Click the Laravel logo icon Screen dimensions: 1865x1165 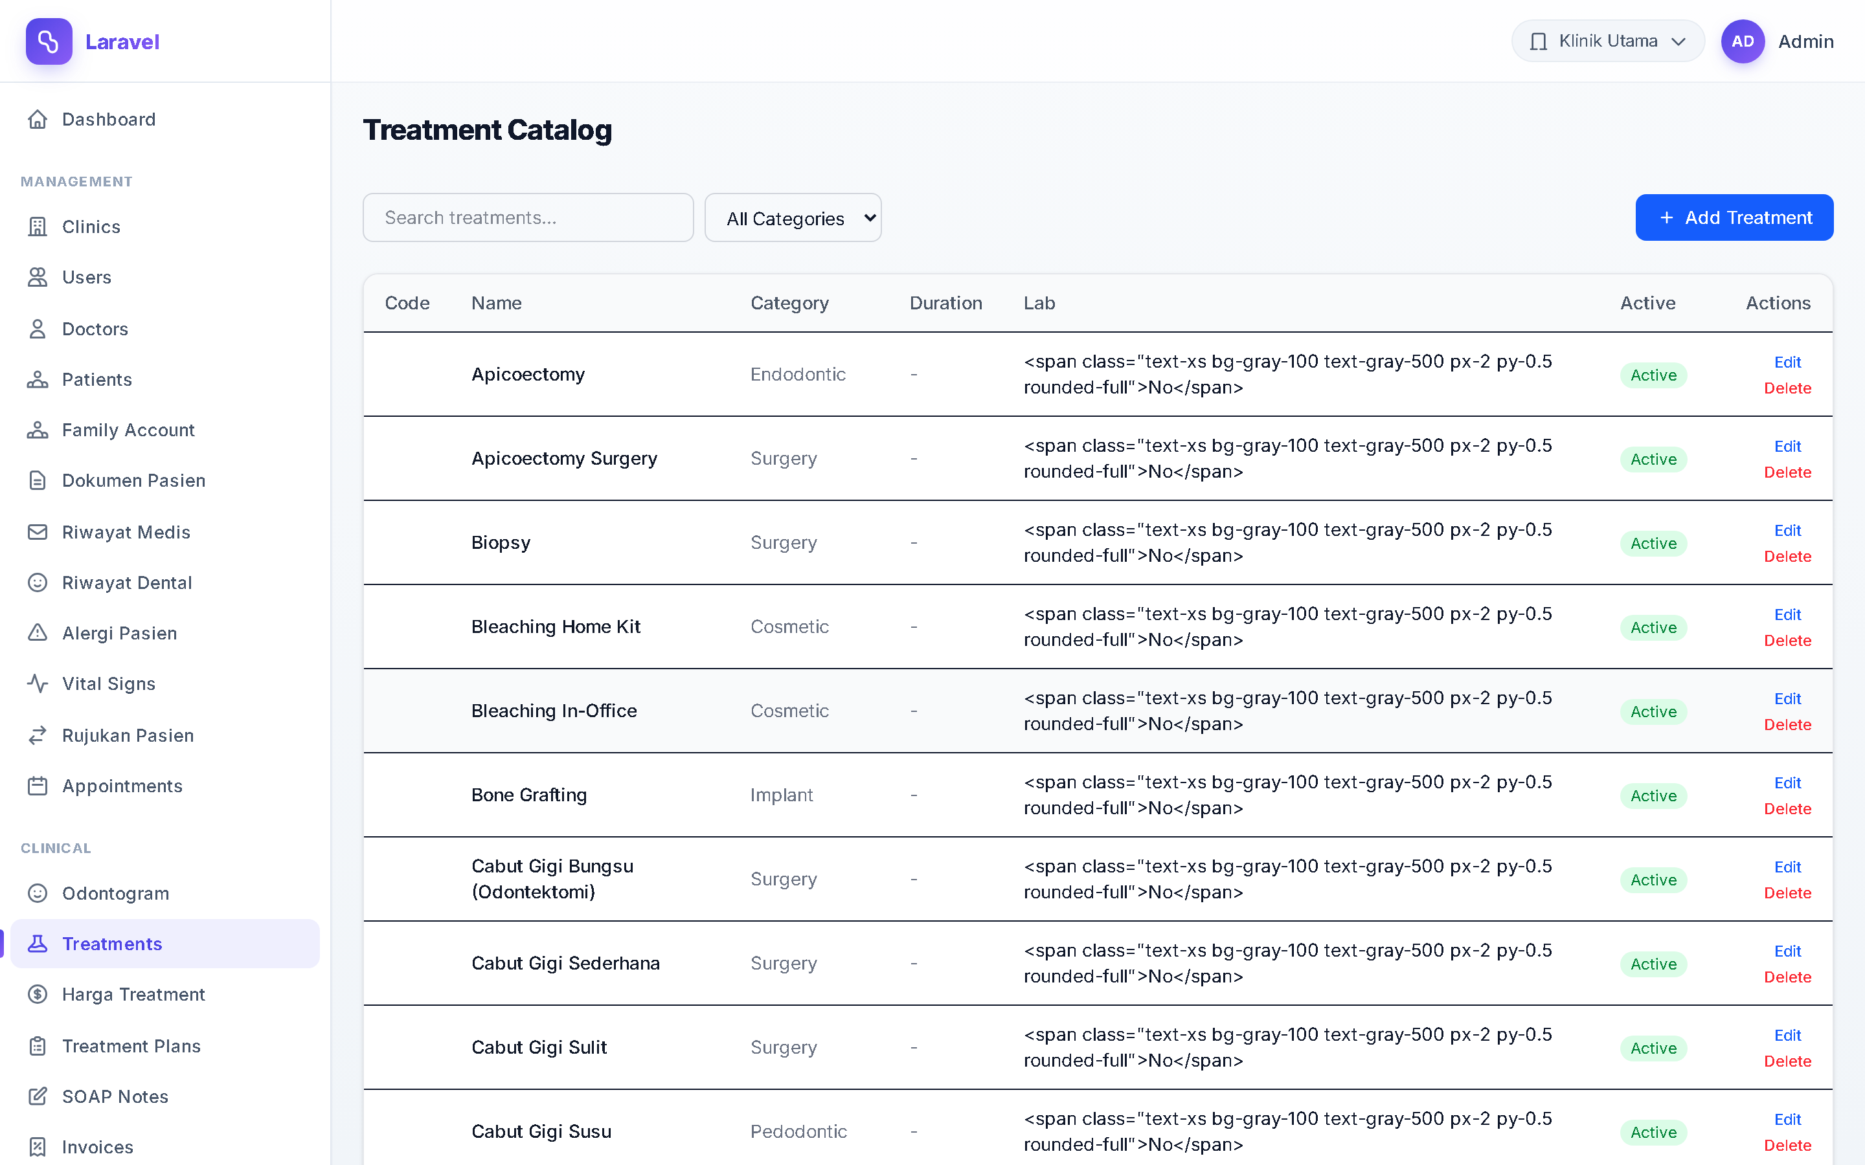49,41
